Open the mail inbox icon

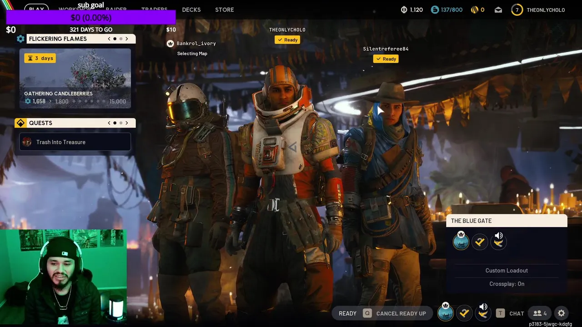coord(498,10)
